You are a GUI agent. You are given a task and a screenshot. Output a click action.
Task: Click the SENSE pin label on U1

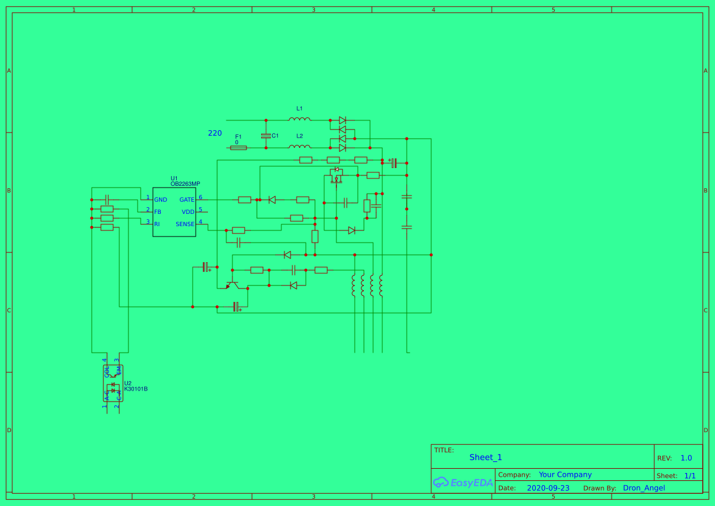pos(184,224)
